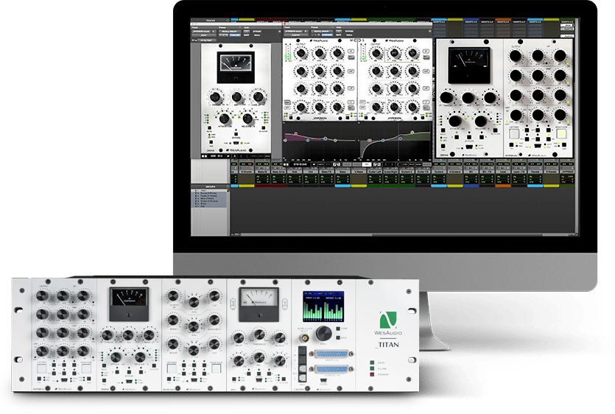Click Make Up knob in left Dione plugin window
This screenshot has height=414, width=615.
click(x=258, y=97)
